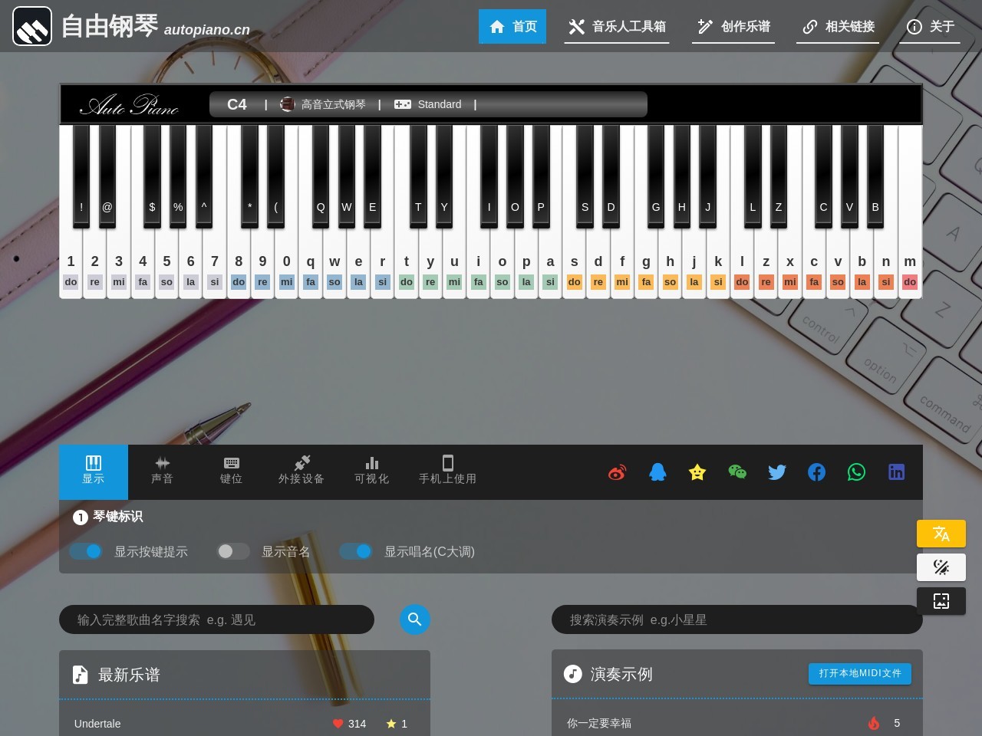The image size is (982, 736).
Task: Click 打开本地MIDI文件 button
Action: tap(859, 673)
